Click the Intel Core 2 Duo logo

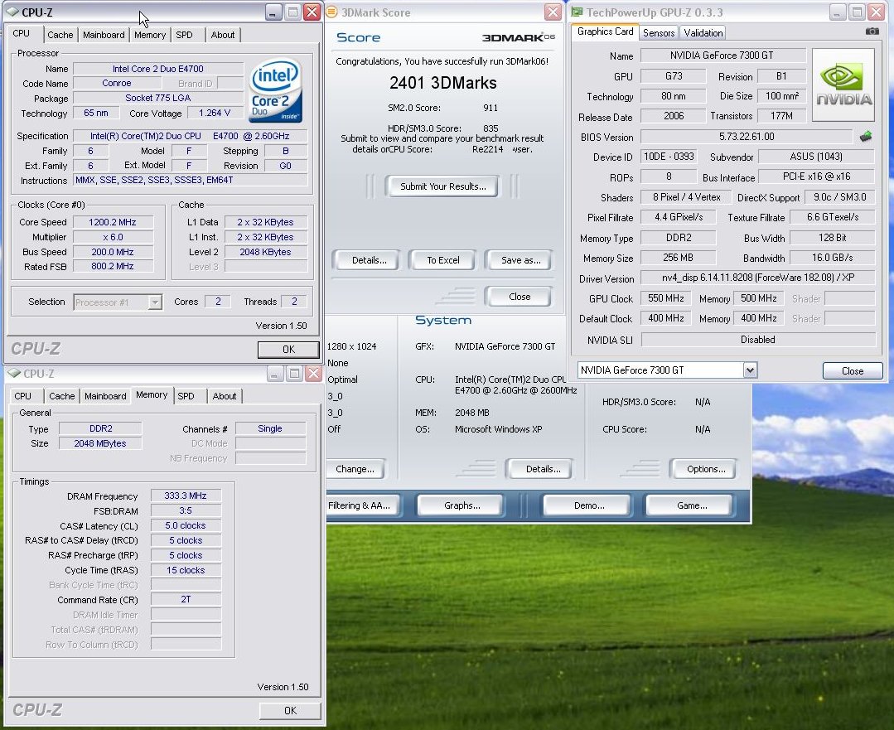tap(276, 90)
